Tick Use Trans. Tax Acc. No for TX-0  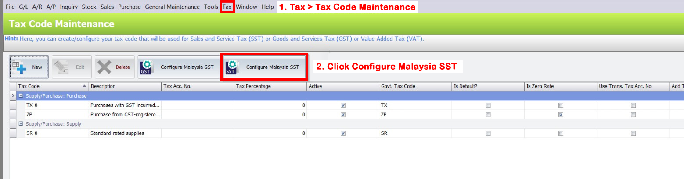633,105
